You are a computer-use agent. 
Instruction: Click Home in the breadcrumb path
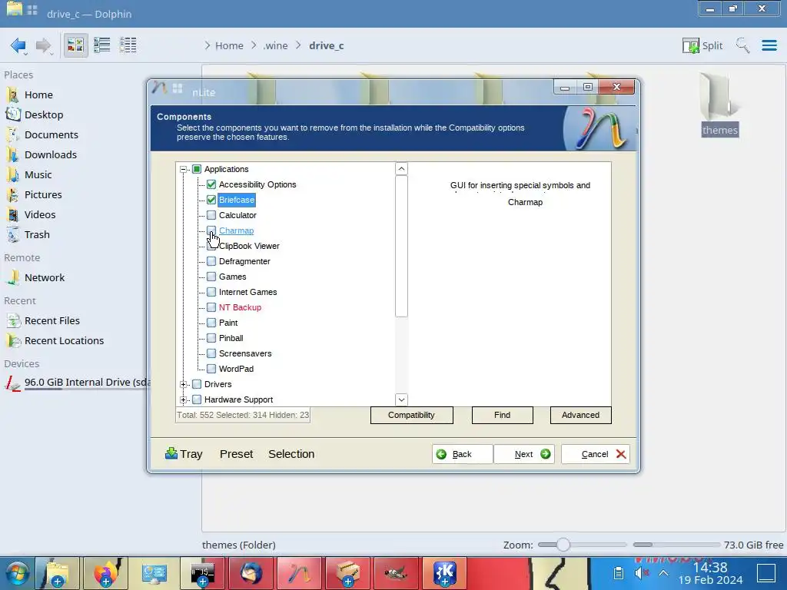pyautogui.click(x=229, y=45)
